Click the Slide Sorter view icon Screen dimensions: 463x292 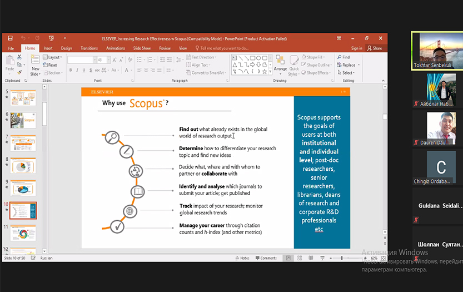pyautogui.click(x=300, y=258)
